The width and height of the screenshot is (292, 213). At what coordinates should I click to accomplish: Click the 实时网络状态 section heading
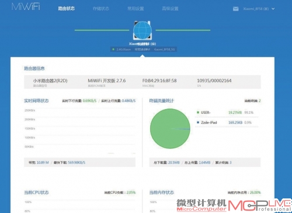(x=36, y=100)
